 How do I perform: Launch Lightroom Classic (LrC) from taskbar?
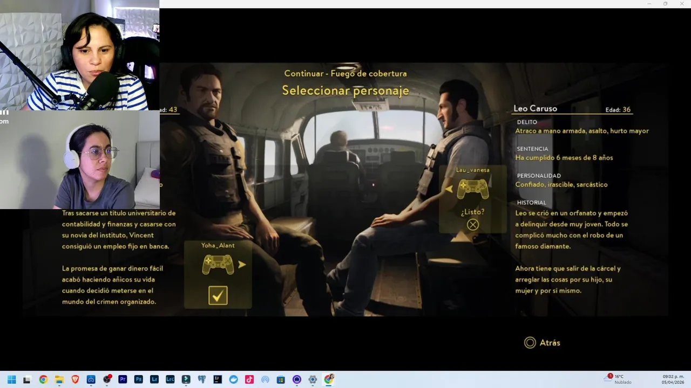(170, 379)
